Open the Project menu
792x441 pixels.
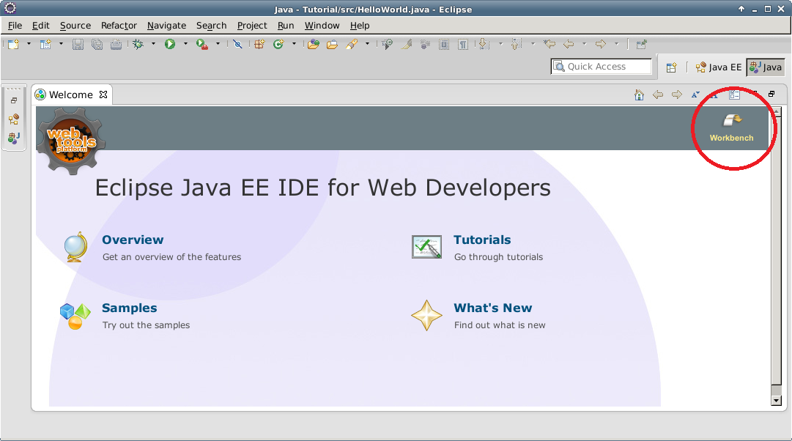click(x=252, y=25)
